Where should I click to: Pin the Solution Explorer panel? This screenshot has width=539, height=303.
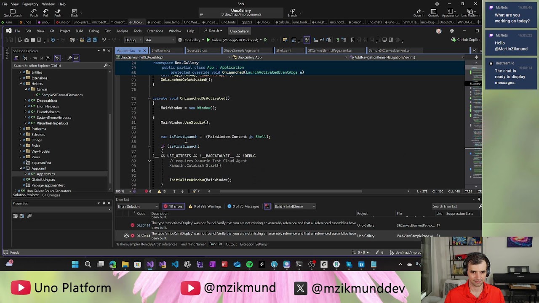click(x=104, y=51)
